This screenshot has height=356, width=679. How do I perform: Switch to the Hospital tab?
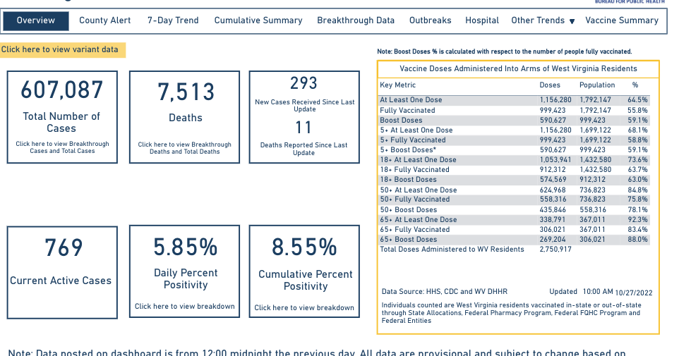(482, 20)
